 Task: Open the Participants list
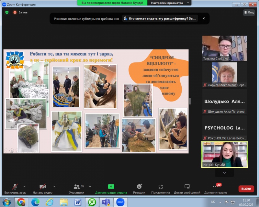point(77,189)
